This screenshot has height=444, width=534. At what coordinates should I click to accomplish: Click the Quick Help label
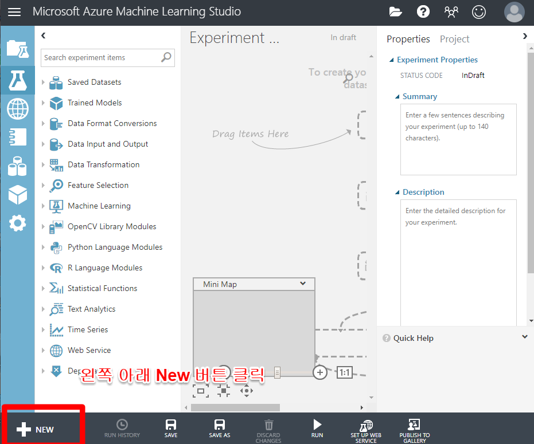[413, 338]
